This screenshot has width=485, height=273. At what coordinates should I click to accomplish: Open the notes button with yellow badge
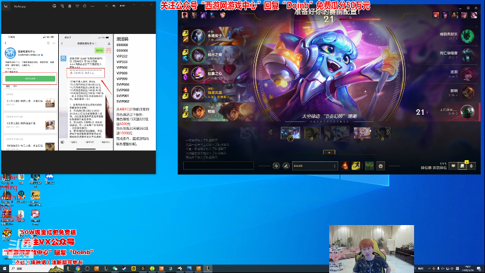(x=463, y=166)
